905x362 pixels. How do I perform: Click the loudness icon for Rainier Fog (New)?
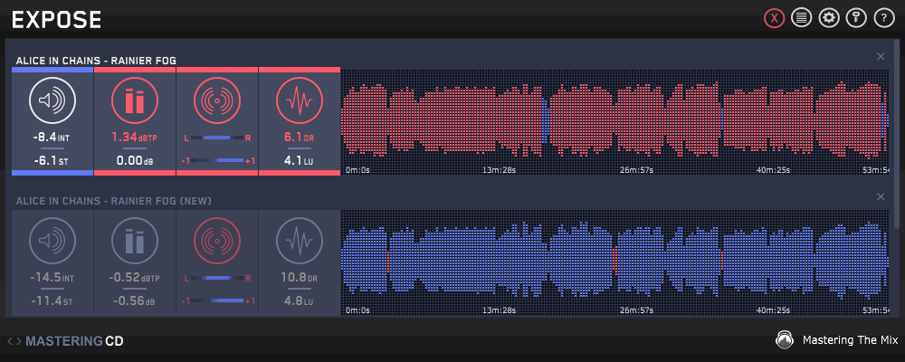52,242
